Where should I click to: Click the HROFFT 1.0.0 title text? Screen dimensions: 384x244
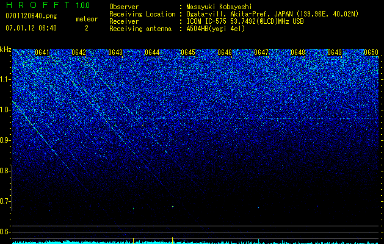tap(48, 5)
